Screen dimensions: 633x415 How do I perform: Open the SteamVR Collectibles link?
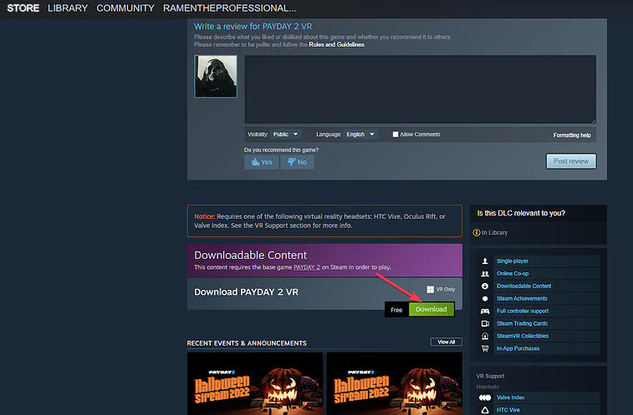click(x=523, y=336)
